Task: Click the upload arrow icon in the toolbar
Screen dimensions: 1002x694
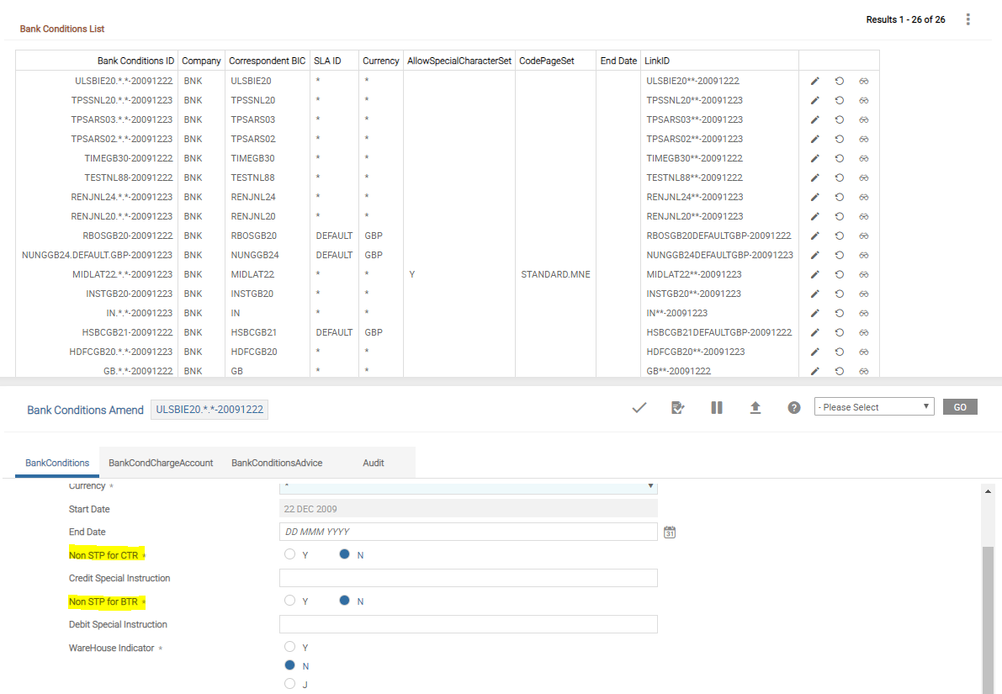Action: click(755, 408)
